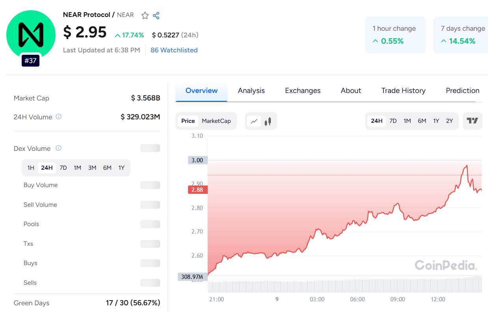Switch to the Analysis tab
488x312 pixels.
(x=251, y=91)
